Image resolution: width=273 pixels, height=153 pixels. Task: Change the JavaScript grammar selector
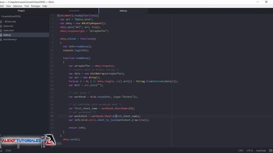click(261, 150)
